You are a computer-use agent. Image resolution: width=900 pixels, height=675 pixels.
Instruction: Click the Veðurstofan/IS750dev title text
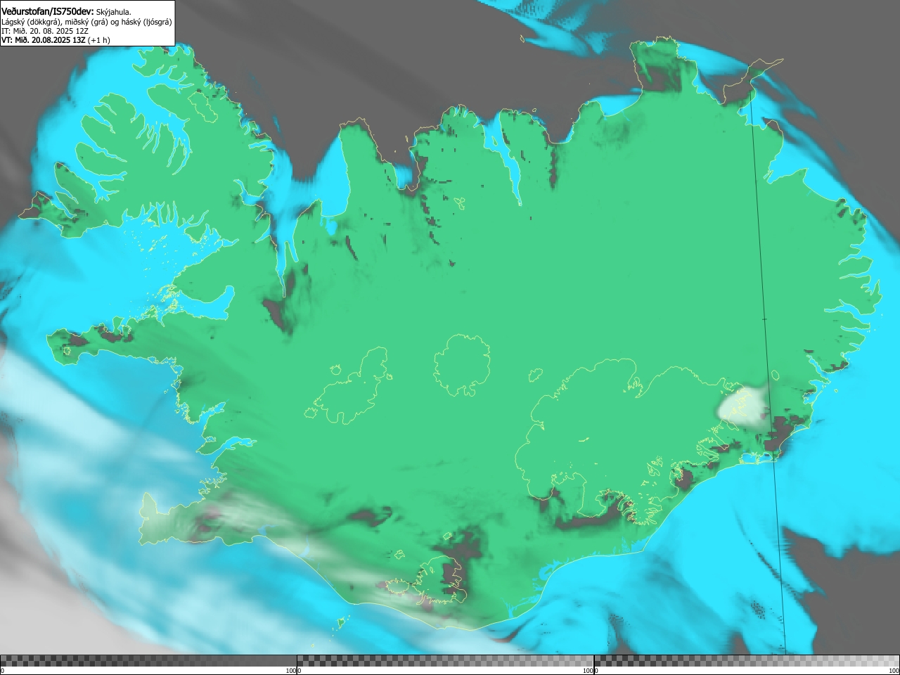(x=47, y=11)
